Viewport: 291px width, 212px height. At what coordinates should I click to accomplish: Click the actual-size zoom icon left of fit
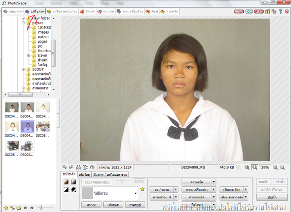247,168
